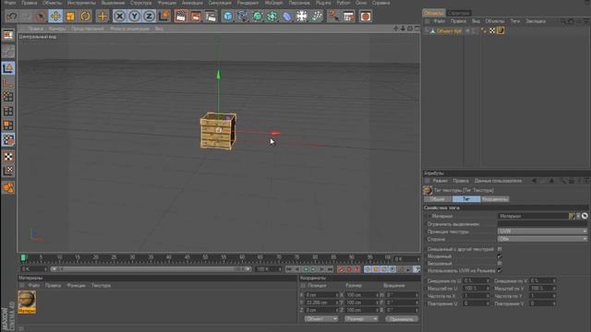
Task: Select the material thumbnail in Materials panel
Action: click(x=27, y=302)
